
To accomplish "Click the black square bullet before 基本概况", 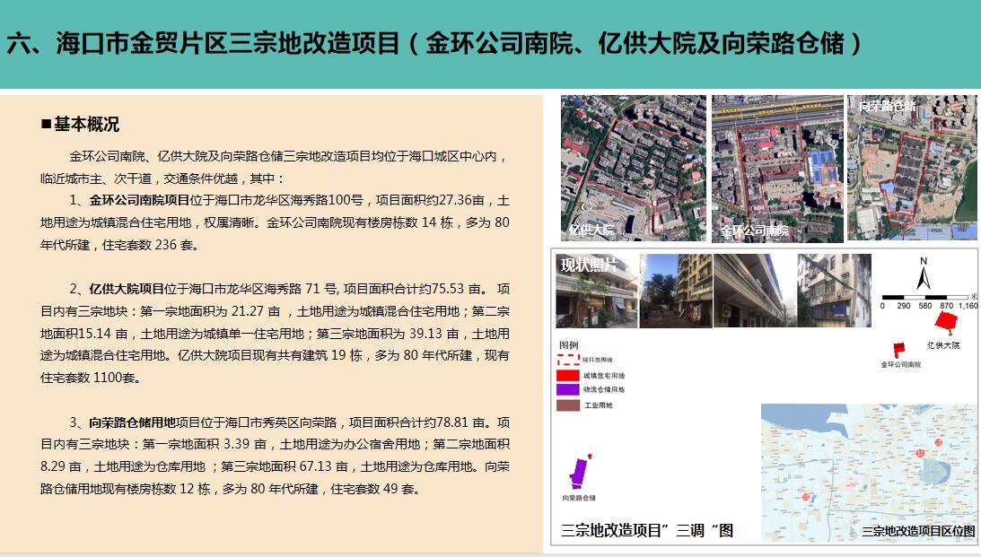I will coord(46,125).
